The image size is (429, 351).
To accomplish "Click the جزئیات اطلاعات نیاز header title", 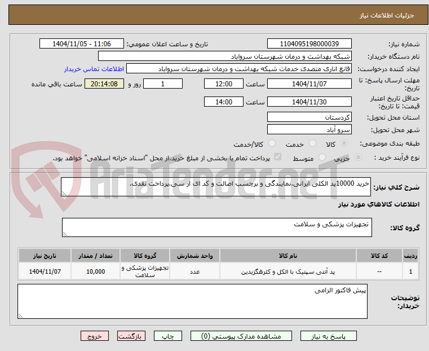I will [x=387, y=15].
